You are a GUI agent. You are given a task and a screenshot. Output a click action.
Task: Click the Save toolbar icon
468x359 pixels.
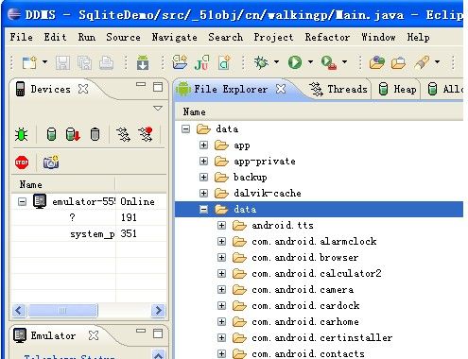pyautogui.click(x=62, y=62)
